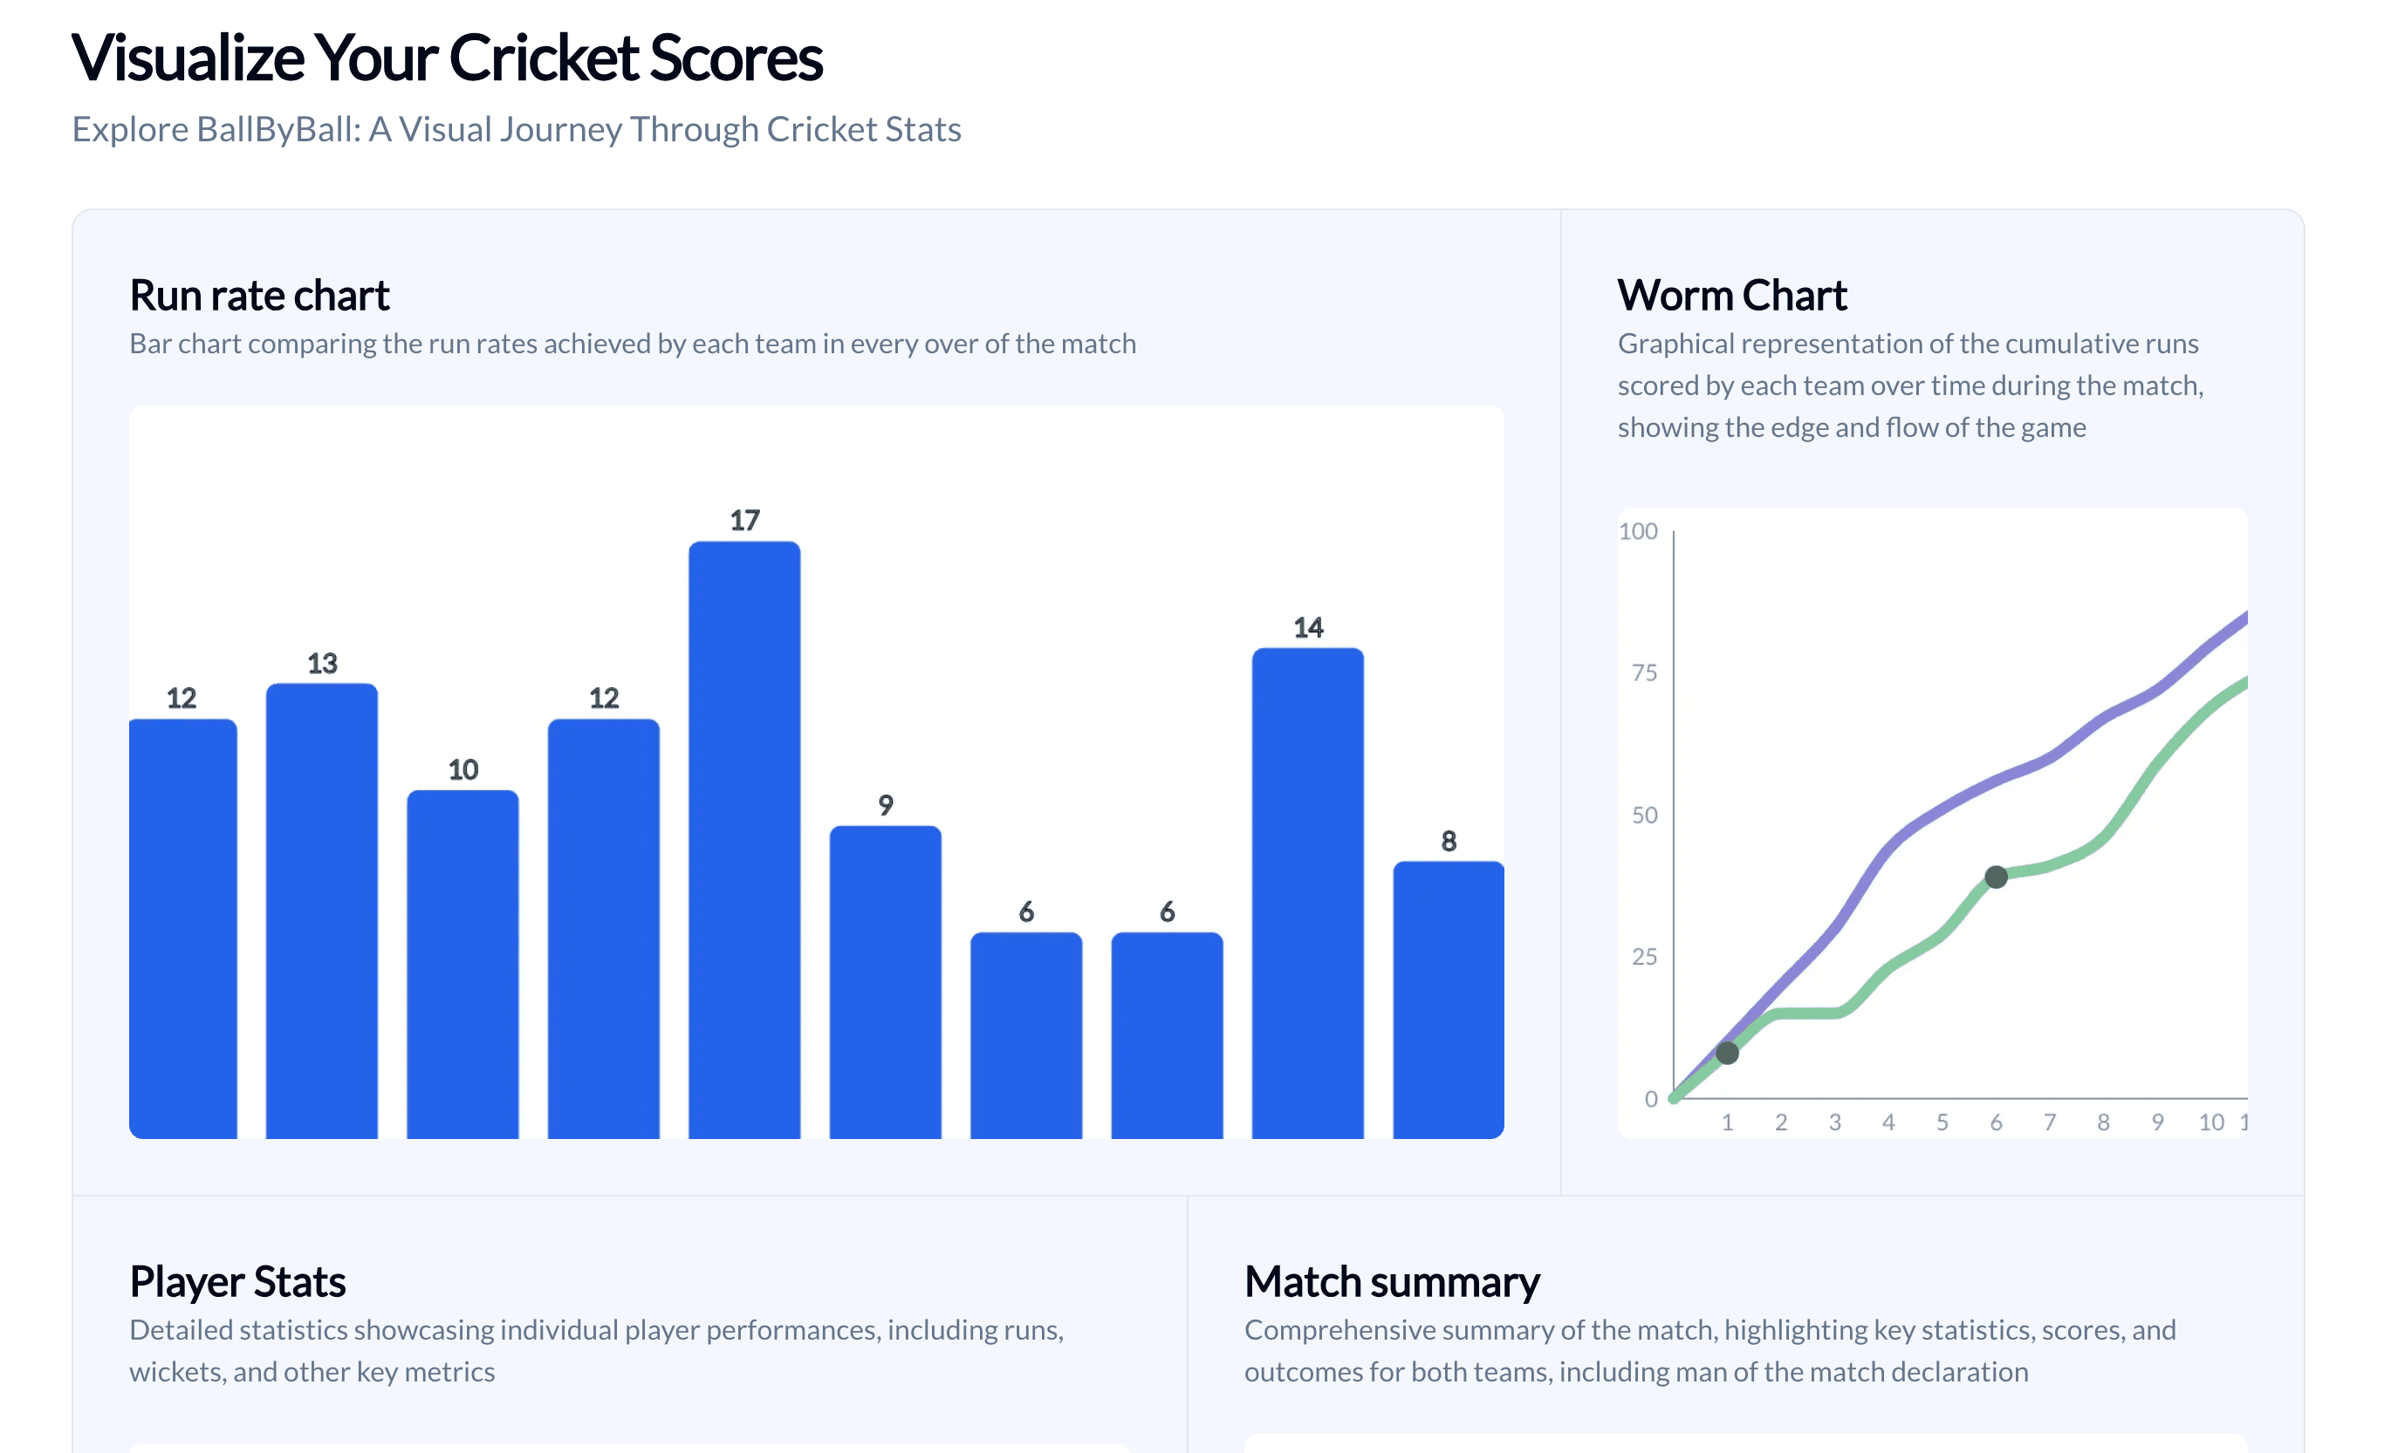Select the bar labeled 8
This screenshot has width=2391, height=1453.
pos(1448,999)
